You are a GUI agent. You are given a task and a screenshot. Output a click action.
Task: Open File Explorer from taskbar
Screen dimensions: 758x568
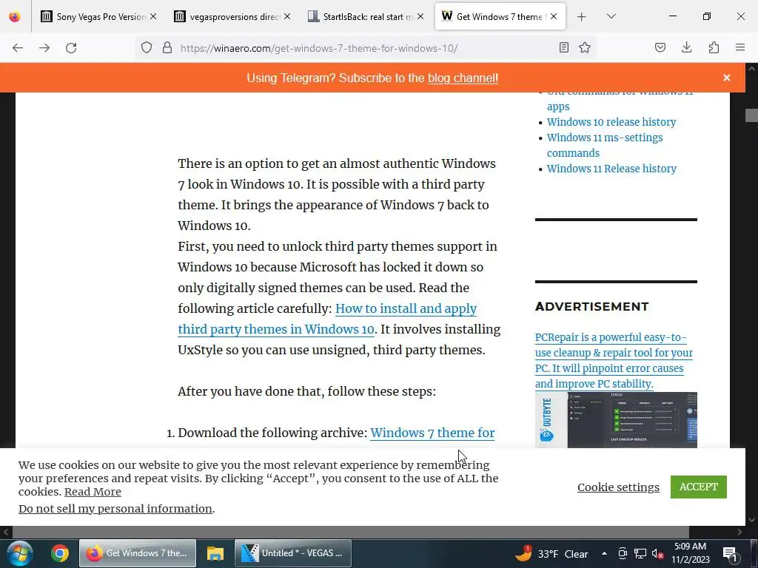[215, 553]
